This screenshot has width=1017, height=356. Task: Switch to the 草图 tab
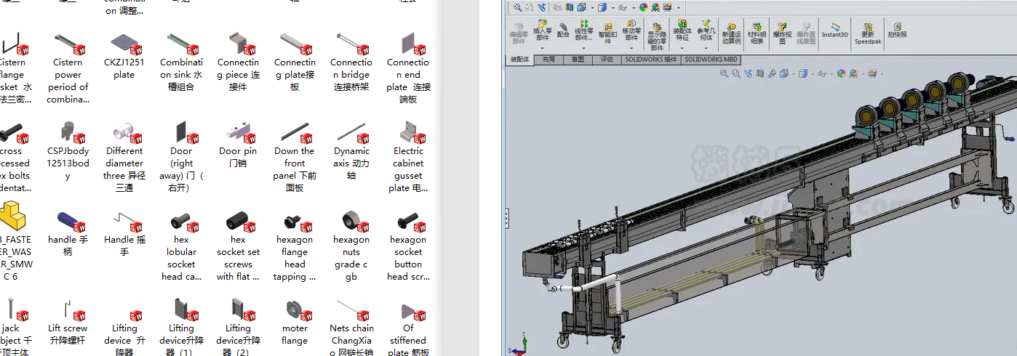point(578,60)
